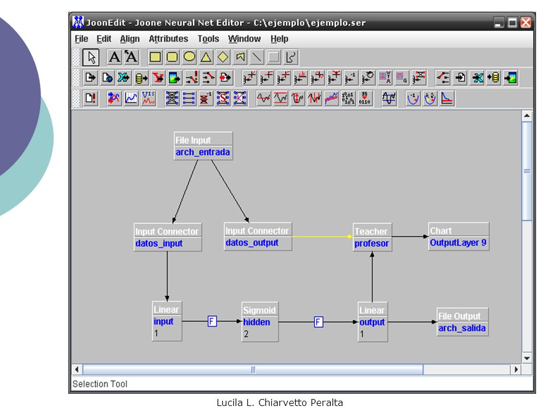Select the Linear input layer node
The image size is (560, 420).
pos(167,321)
